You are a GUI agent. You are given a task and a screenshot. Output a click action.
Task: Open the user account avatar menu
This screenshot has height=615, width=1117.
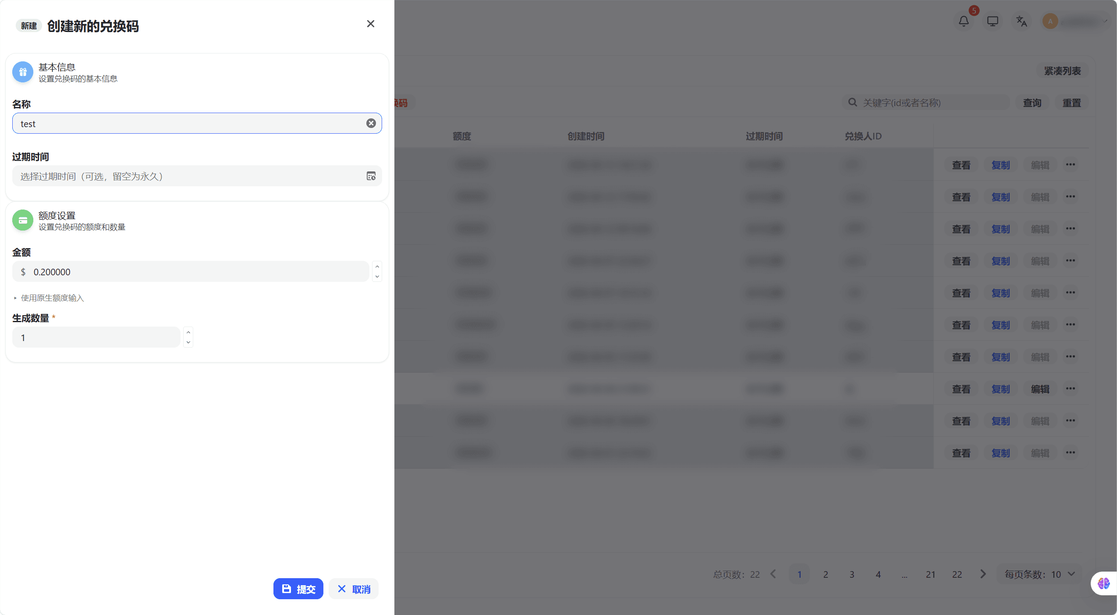(1050, 21)
